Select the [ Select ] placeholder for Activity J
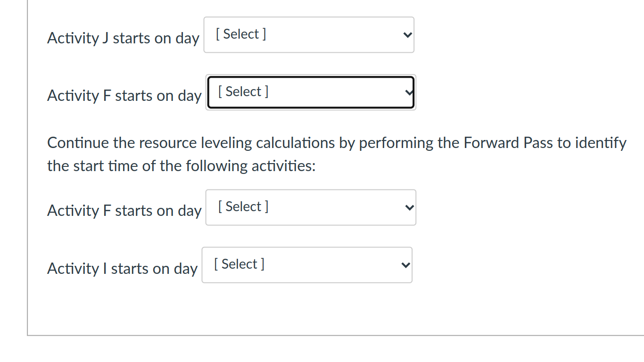644x362 pixels. (241, 33)
